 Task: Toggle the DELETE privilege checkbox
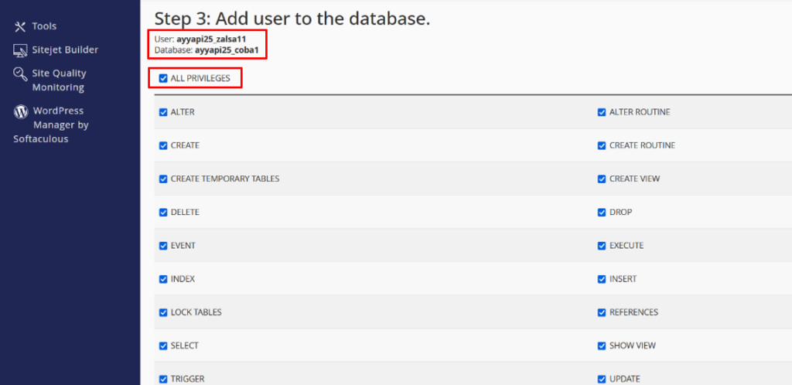click(x=163, y=212)
